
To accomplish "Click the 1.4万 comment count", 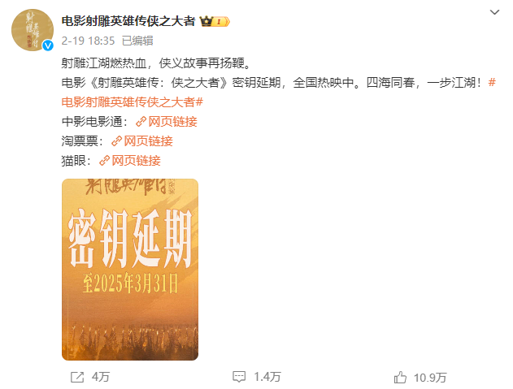I will [267, 377].
